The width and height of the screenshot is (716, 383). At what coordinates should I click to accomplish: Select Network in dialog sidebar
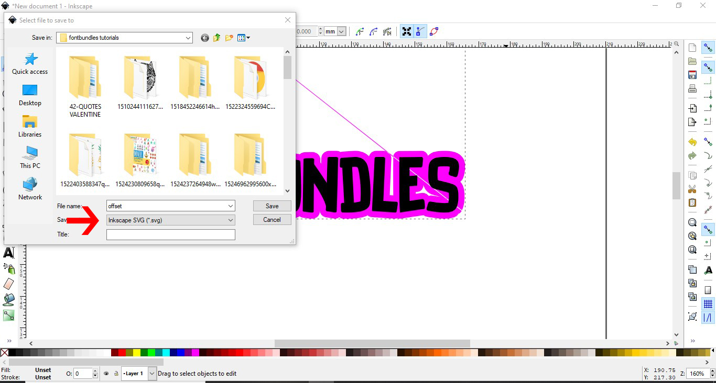tap(30, 189)
